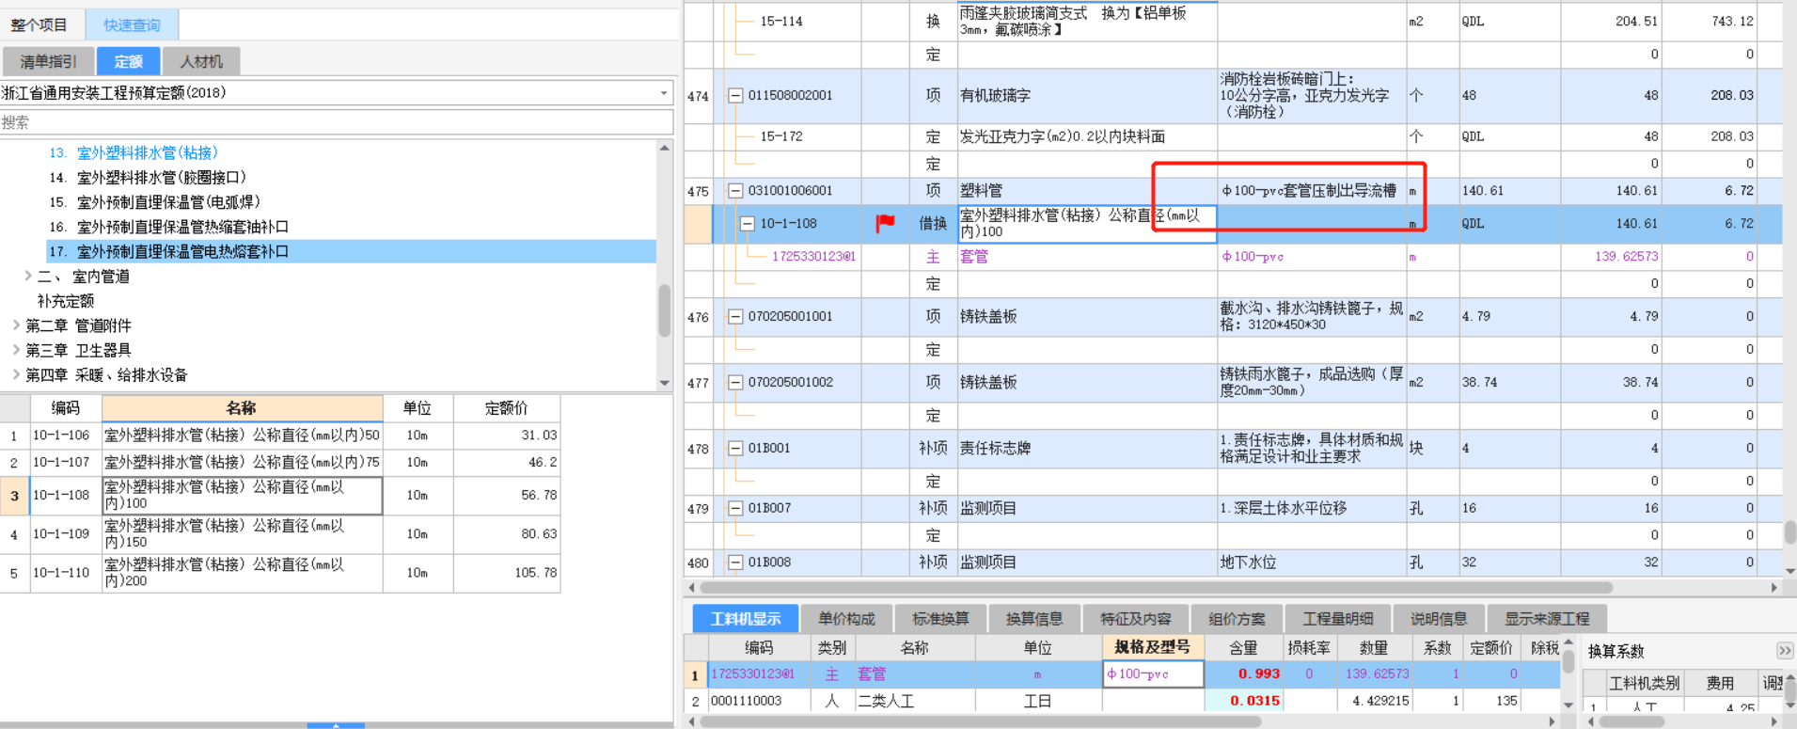Open the 组价方案 tab
The width and height of the screenshot is (1797, 729).
tap(1237, 618)
